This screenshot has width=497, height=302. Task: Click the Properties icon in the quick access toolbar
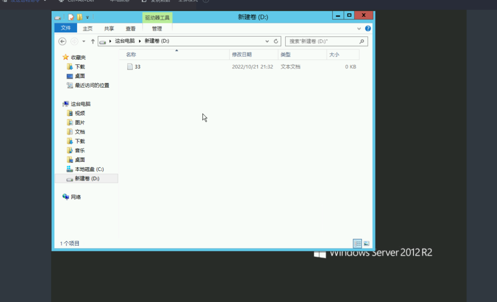tap(71, 17)
